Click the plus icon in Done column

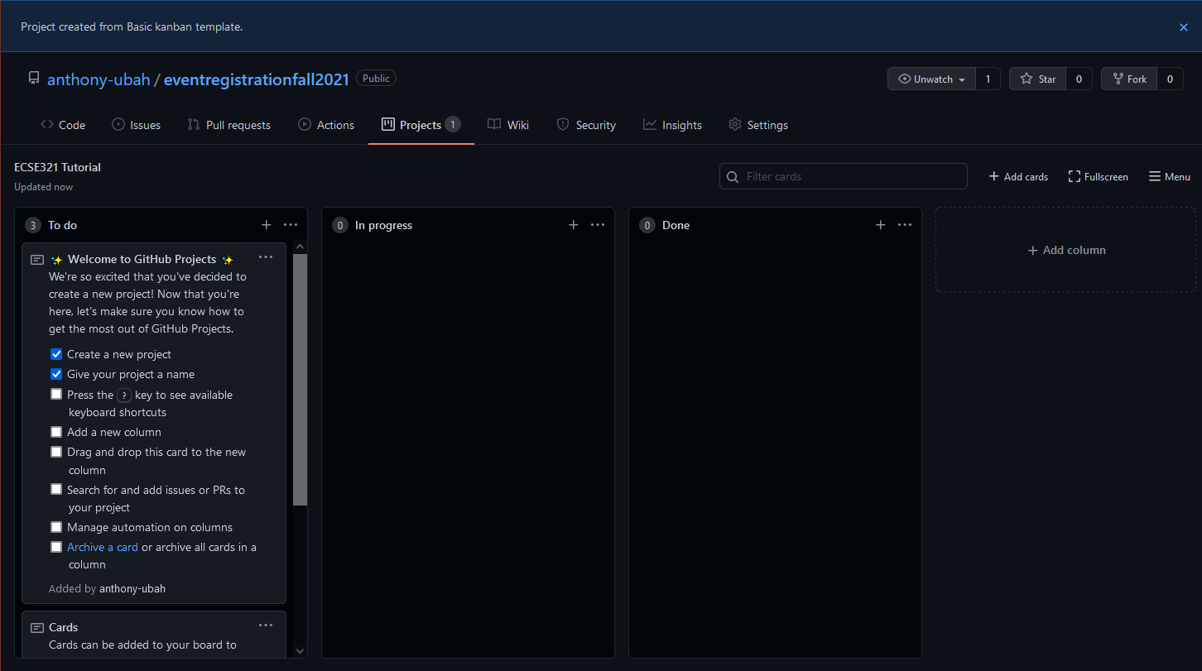pos(880,225)
